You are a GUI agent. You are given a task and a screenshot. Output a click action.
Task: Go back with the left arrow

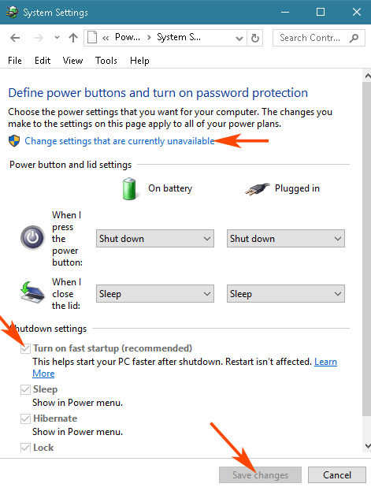pyautogui.click(x=15, y=38)
